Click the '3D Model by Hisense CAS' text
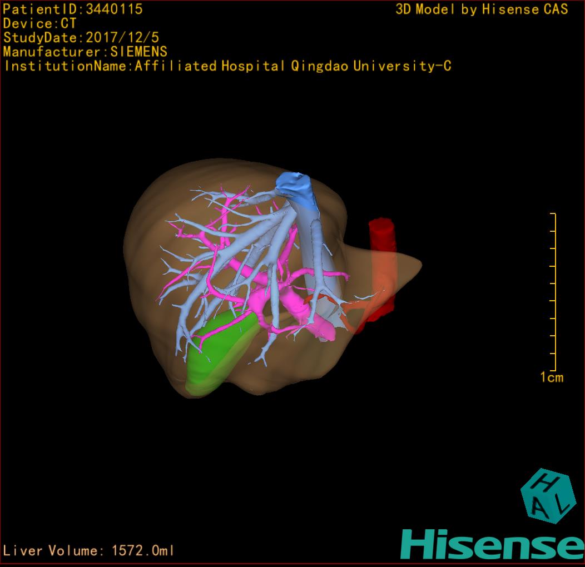Screen dimensions: 585x567 click(x=482, y=9)
